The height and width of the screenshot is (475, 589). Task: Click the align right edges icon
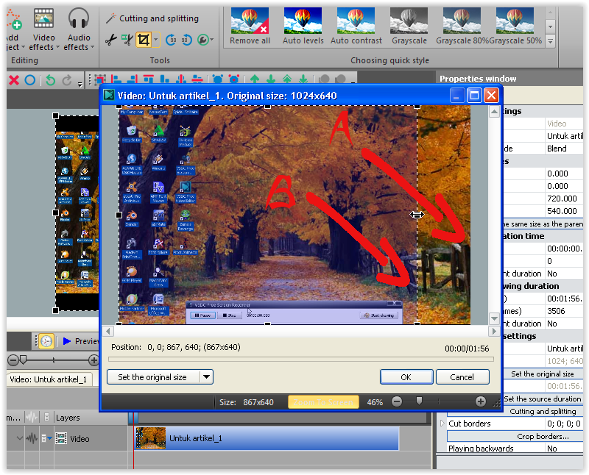tap(133, 79)
